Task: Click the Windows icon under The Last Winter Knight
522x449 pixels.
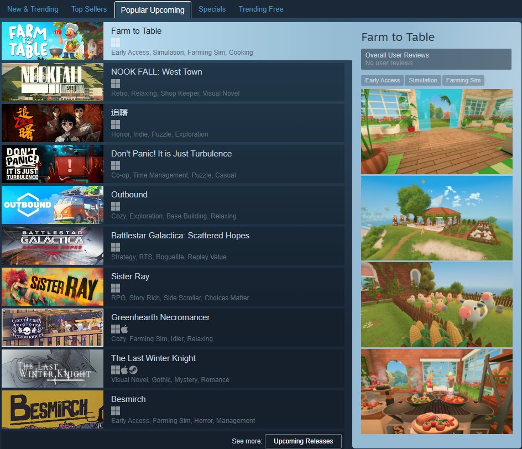Action: click(x=116, y=370)
